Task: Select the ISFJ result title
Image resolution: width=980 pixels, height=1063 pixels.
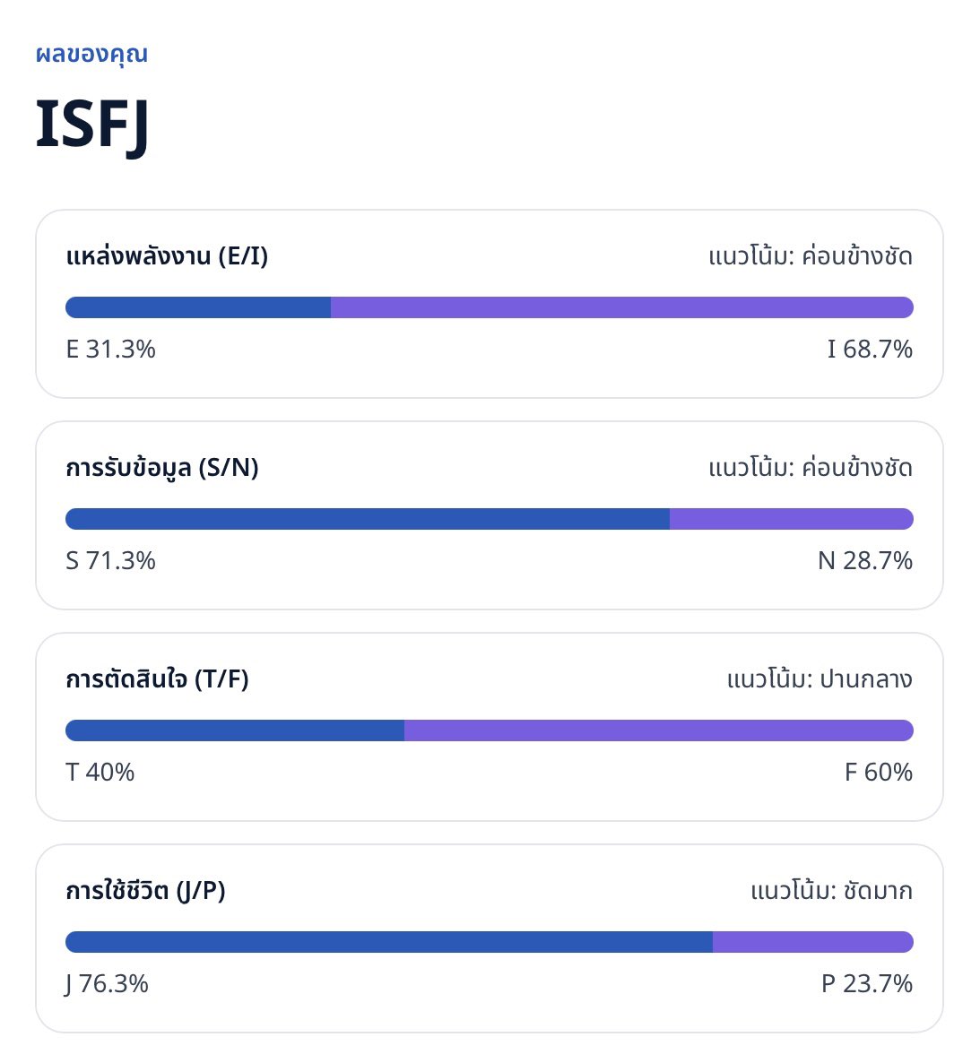Action: point(91,124)
